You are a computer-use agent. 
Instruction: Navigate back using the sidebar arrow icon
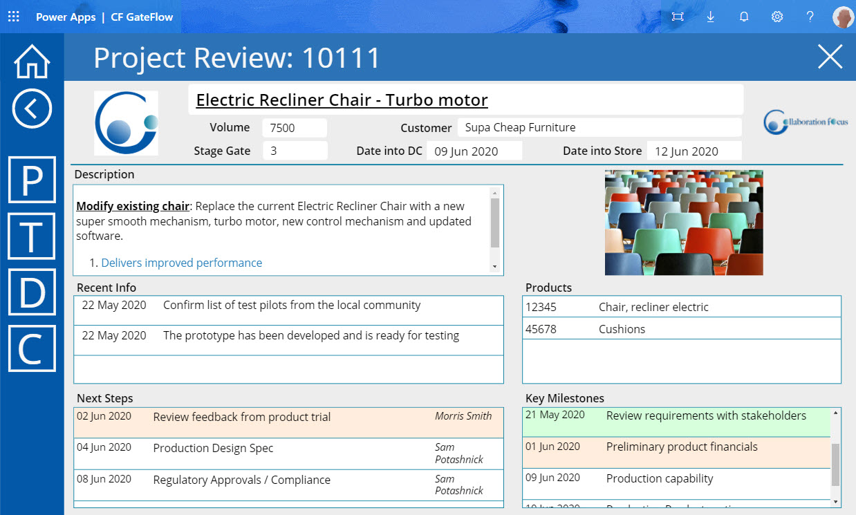[x=31, y=109]
